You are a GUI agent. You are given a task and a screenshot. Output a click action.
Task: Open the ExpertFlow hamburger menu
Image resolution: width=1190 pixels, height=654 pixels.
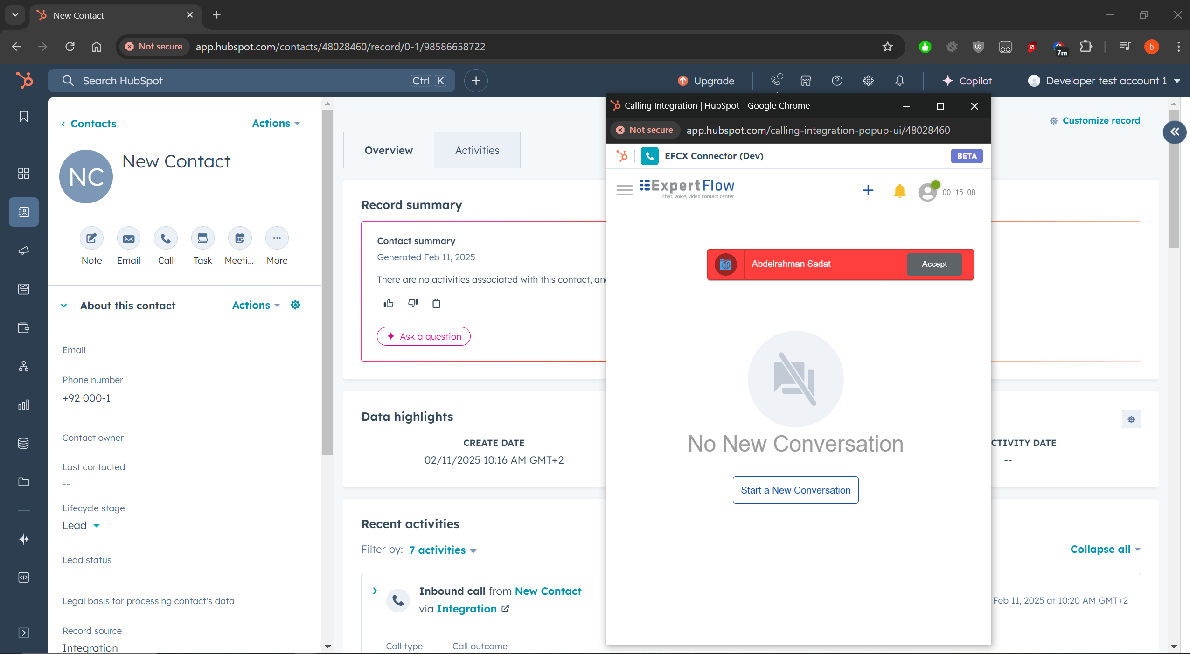(x=624, y=190)
